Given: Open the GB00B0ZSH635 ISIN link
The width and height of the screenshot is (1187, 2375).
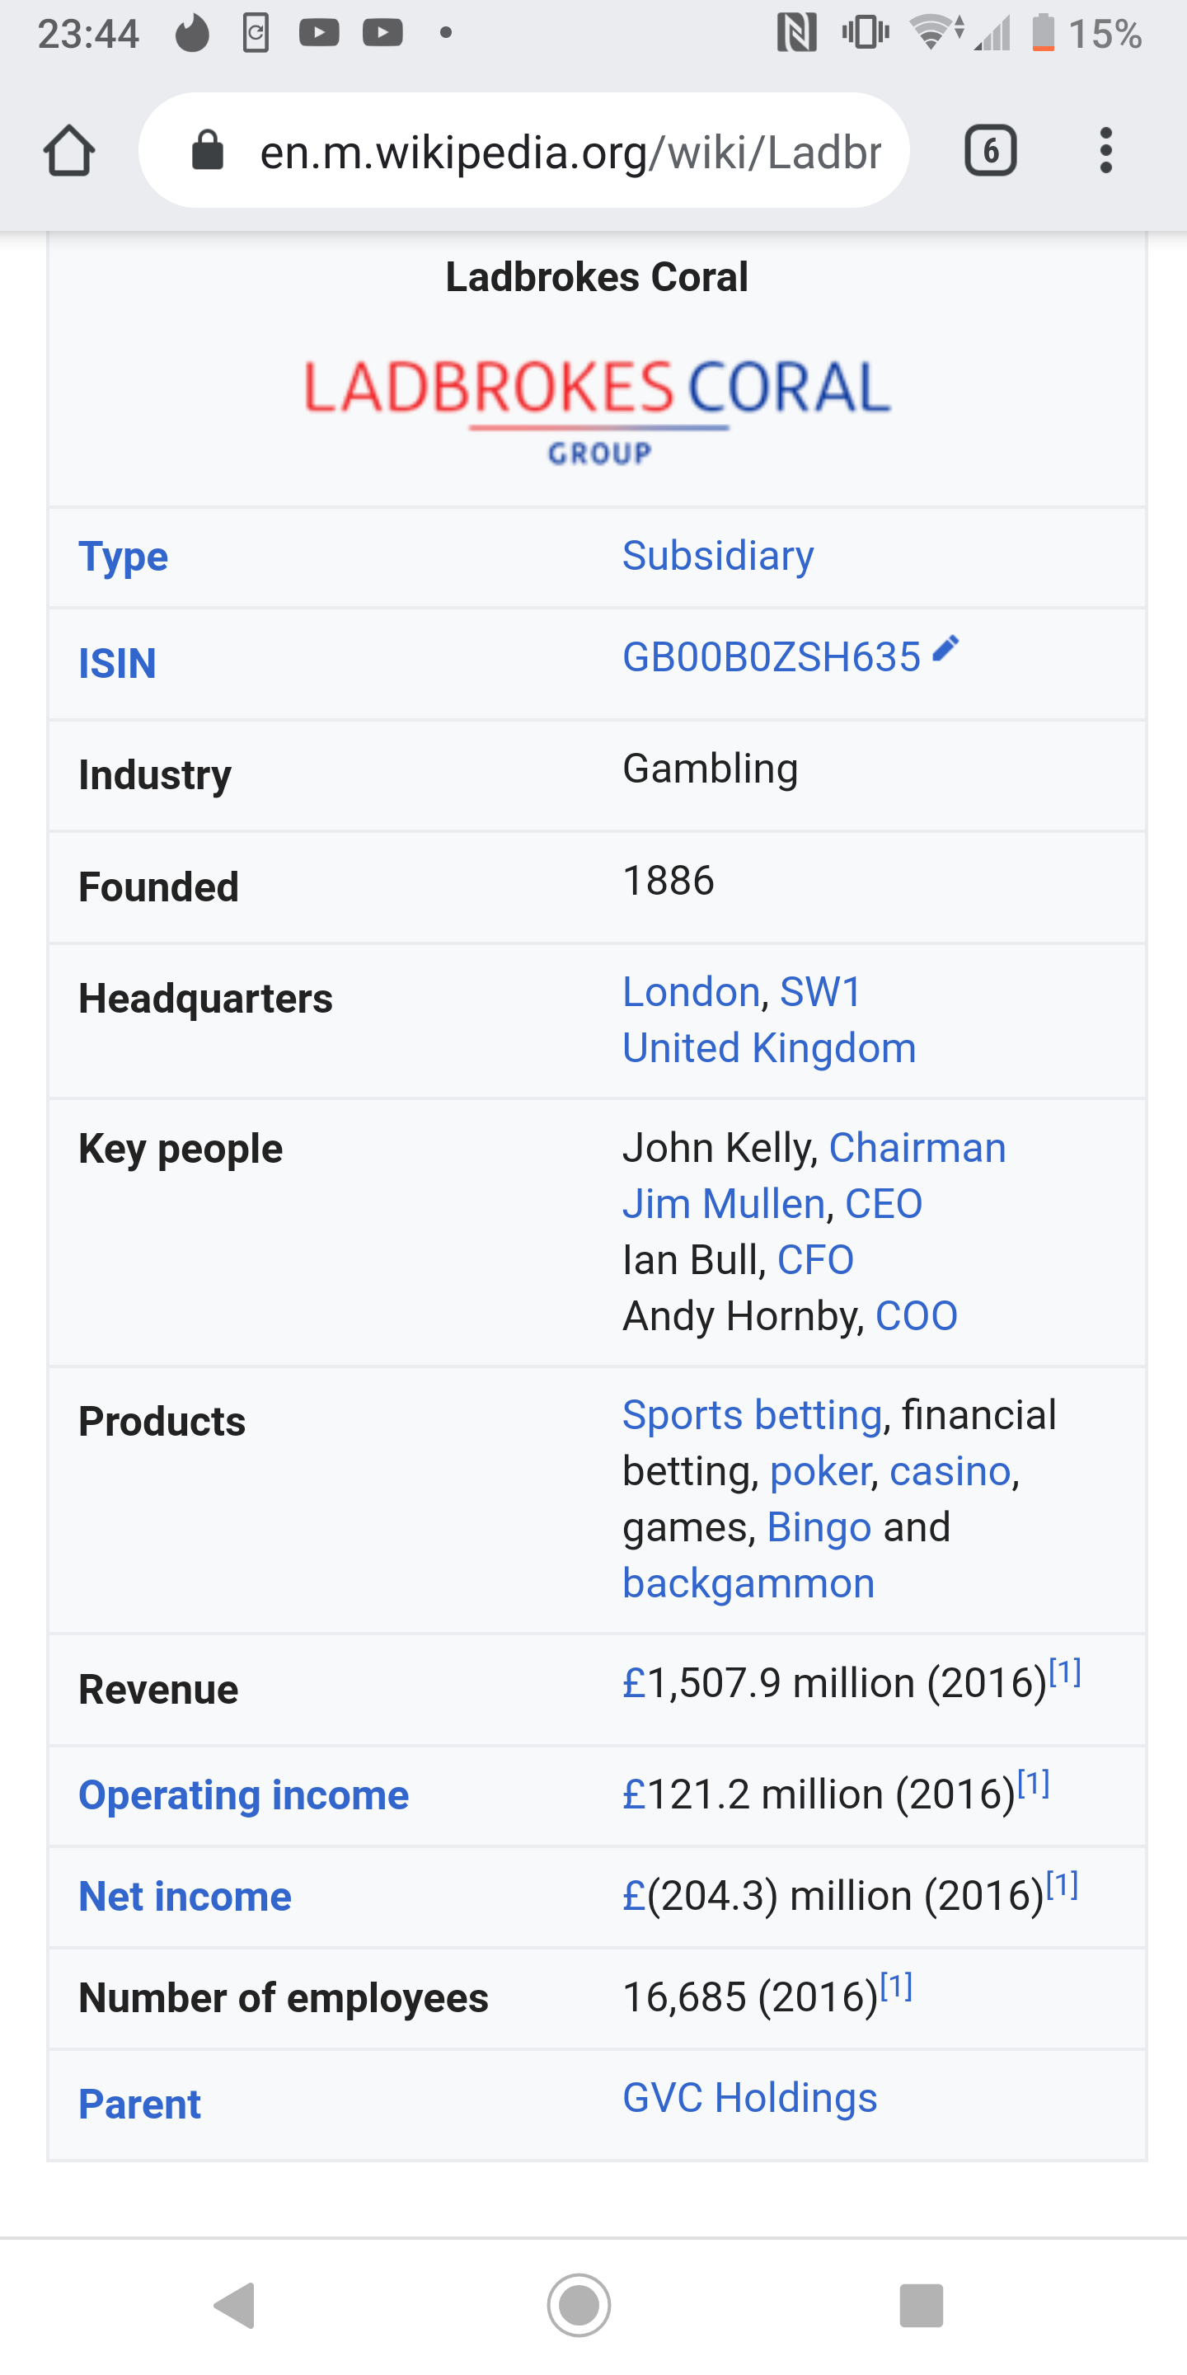Looking at the screenshot, I should [772, 657].
